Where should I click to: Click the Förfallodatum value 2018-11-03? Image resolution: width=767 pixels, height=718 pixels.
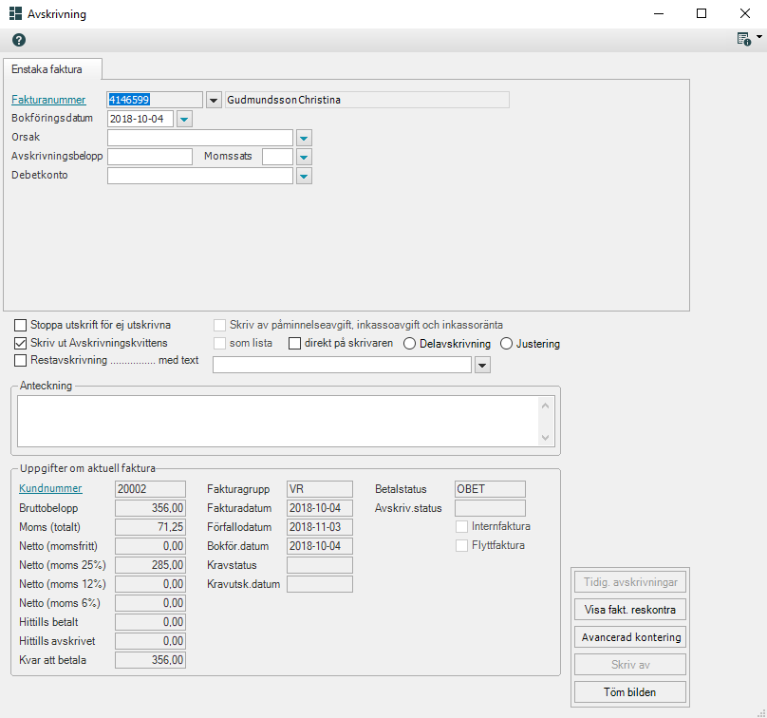click(319, 527)
